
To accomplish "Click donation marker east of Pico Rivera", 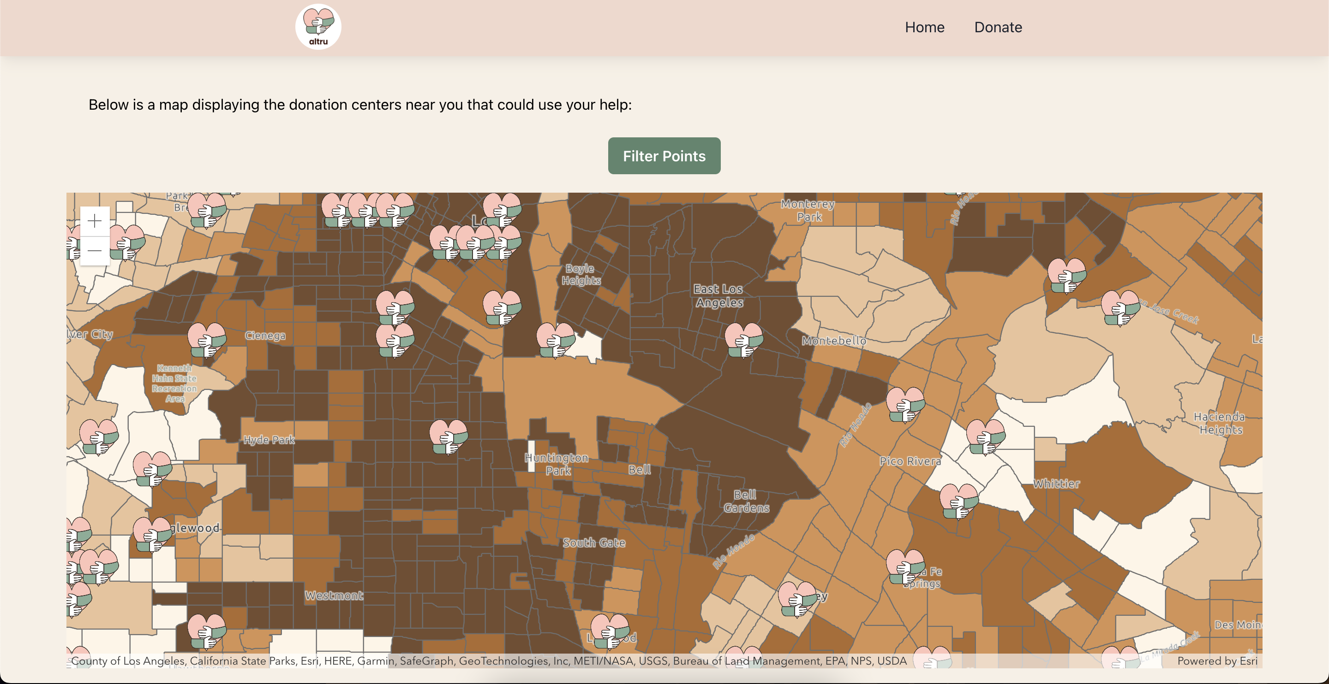I will pyautogui.click(x=985, y=436).
